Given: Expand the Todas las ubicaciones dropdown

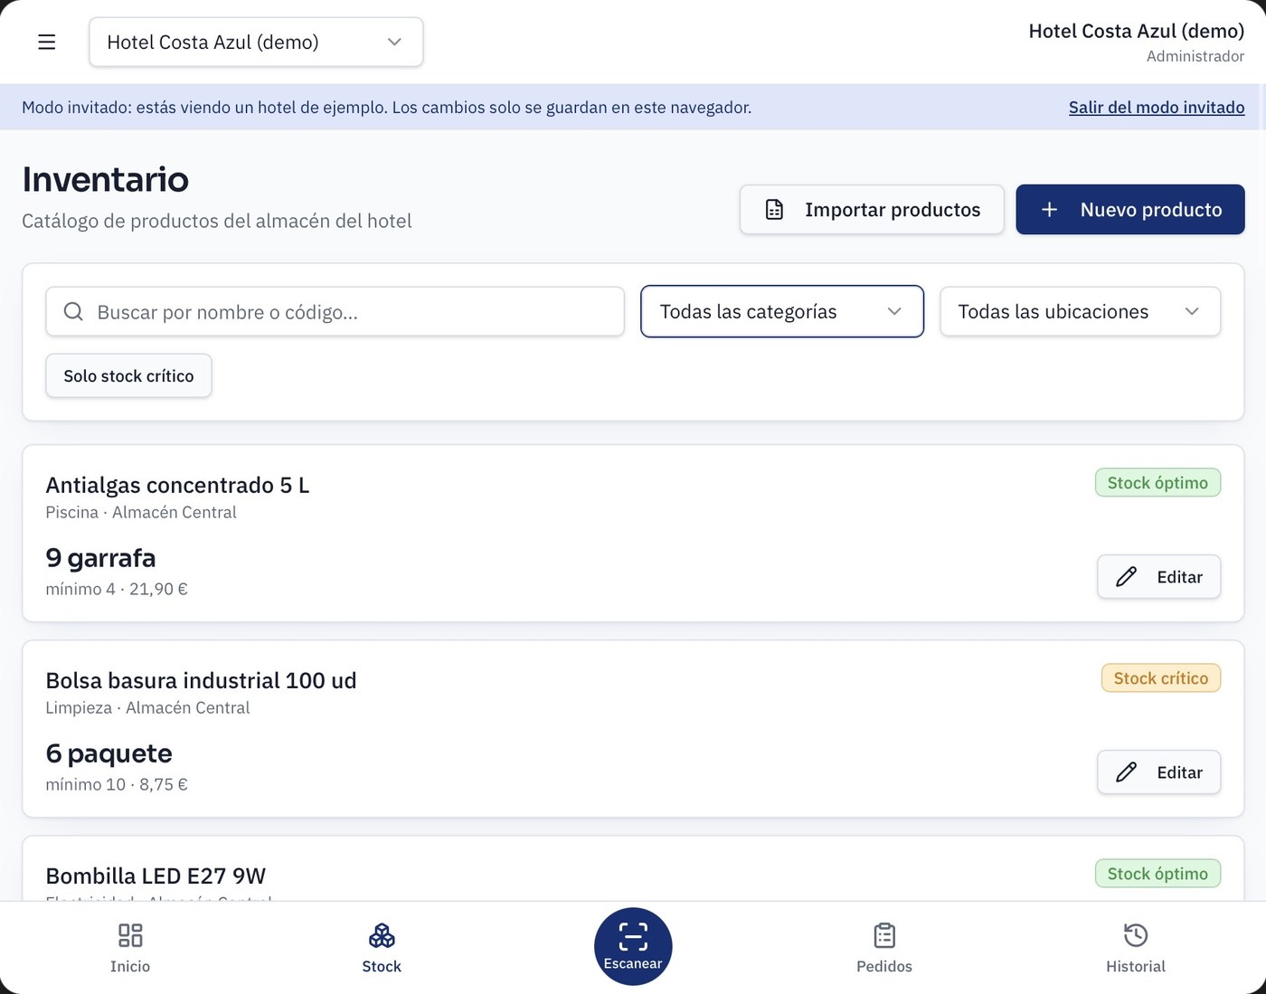Looking at the screenshot, I should 1081,312.
